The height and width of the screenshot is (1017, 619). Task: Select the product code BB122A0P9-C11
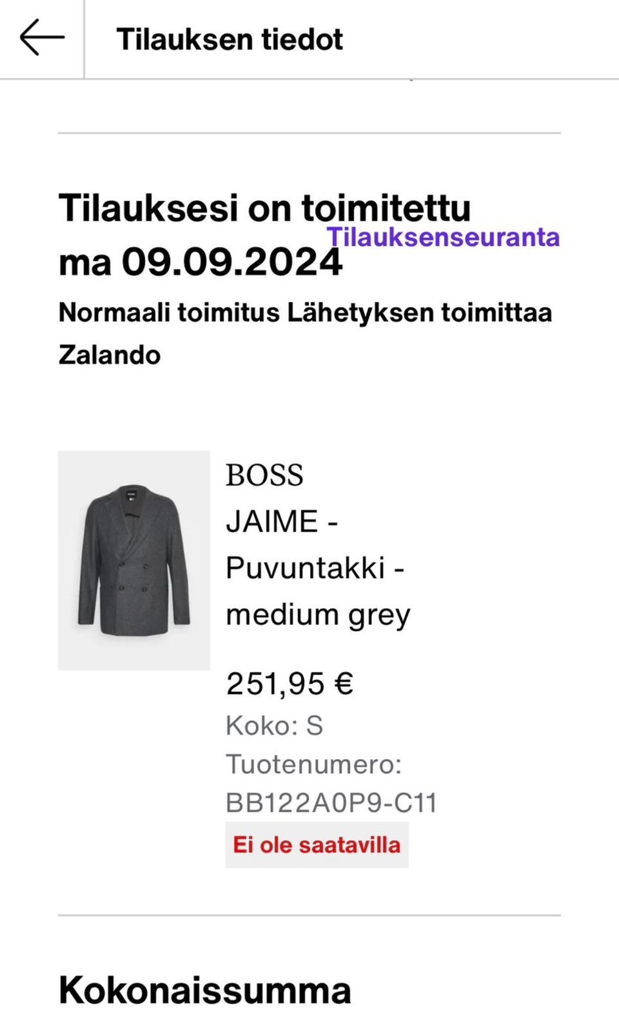pos(331,803)
